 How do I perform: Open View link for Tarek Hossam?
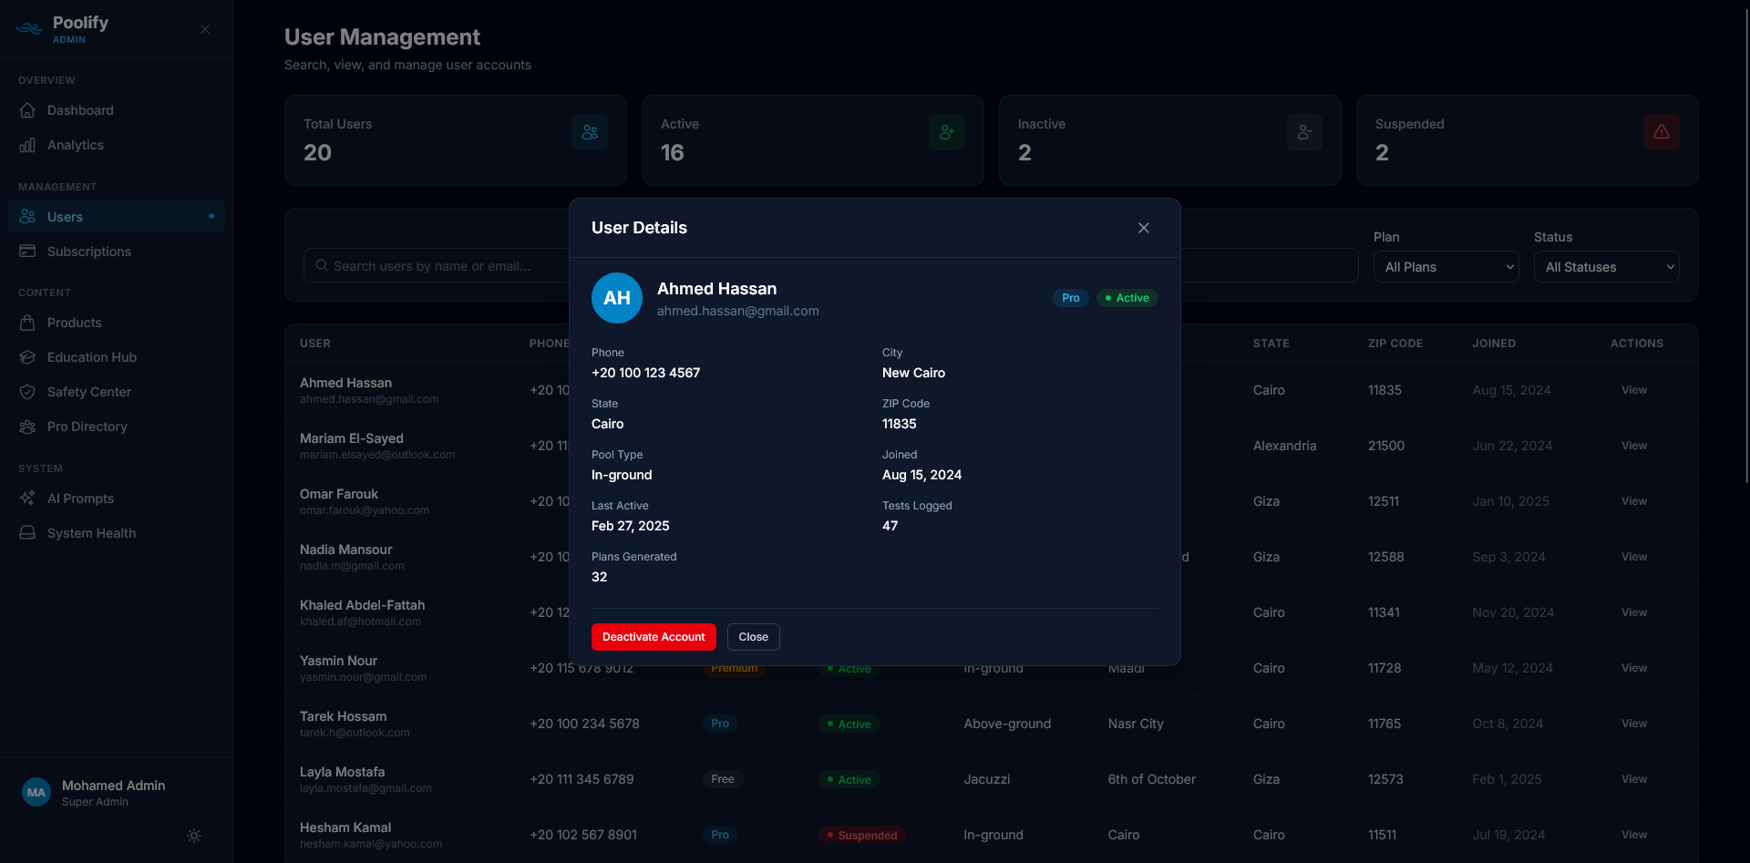pos(1633,724)
